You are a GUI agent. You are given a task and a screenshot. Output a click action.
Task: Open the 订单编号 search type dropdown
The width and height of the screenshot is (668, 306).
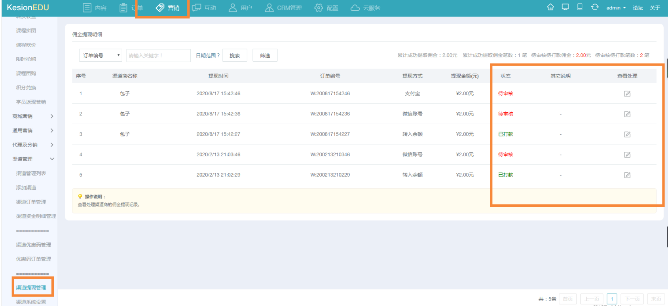tap(101, 55)
